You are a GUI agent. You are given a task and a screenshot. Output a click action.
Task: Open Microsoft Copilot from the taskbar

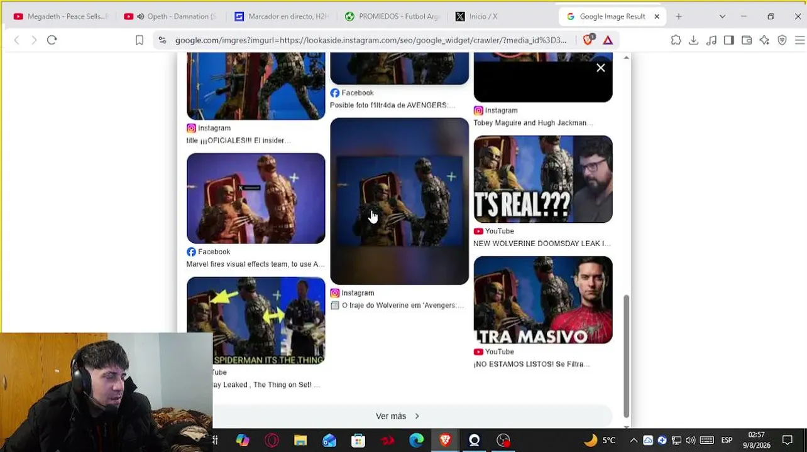point(243,441)
